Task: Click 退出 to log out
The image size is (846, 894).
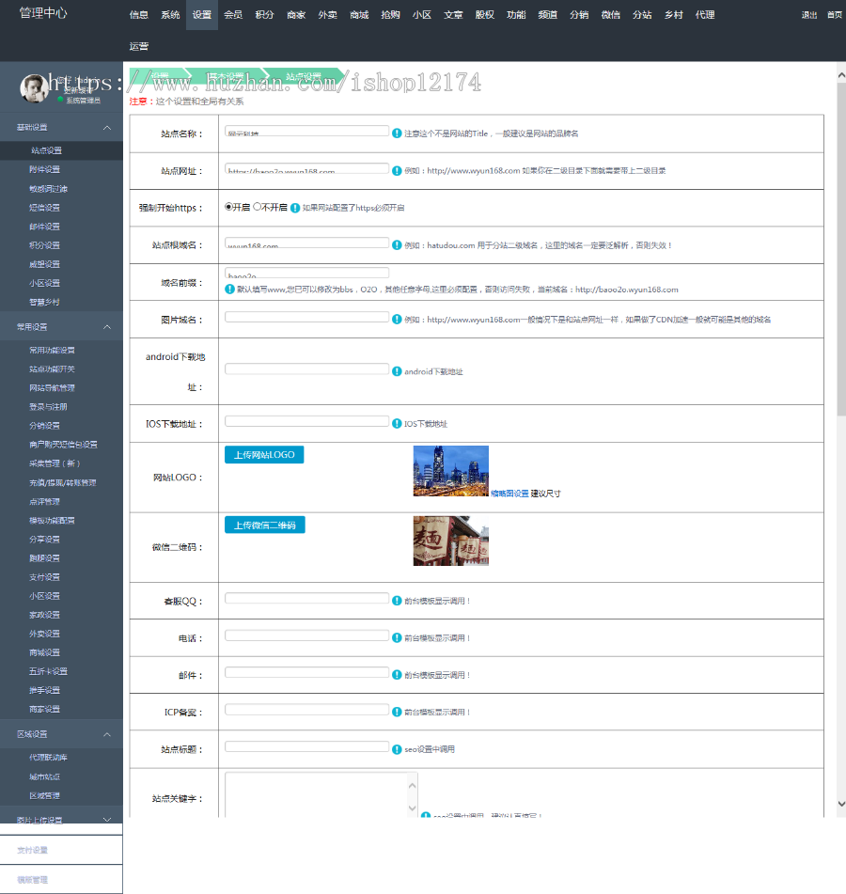Action: pyautogui.click(x=809, y=15)
